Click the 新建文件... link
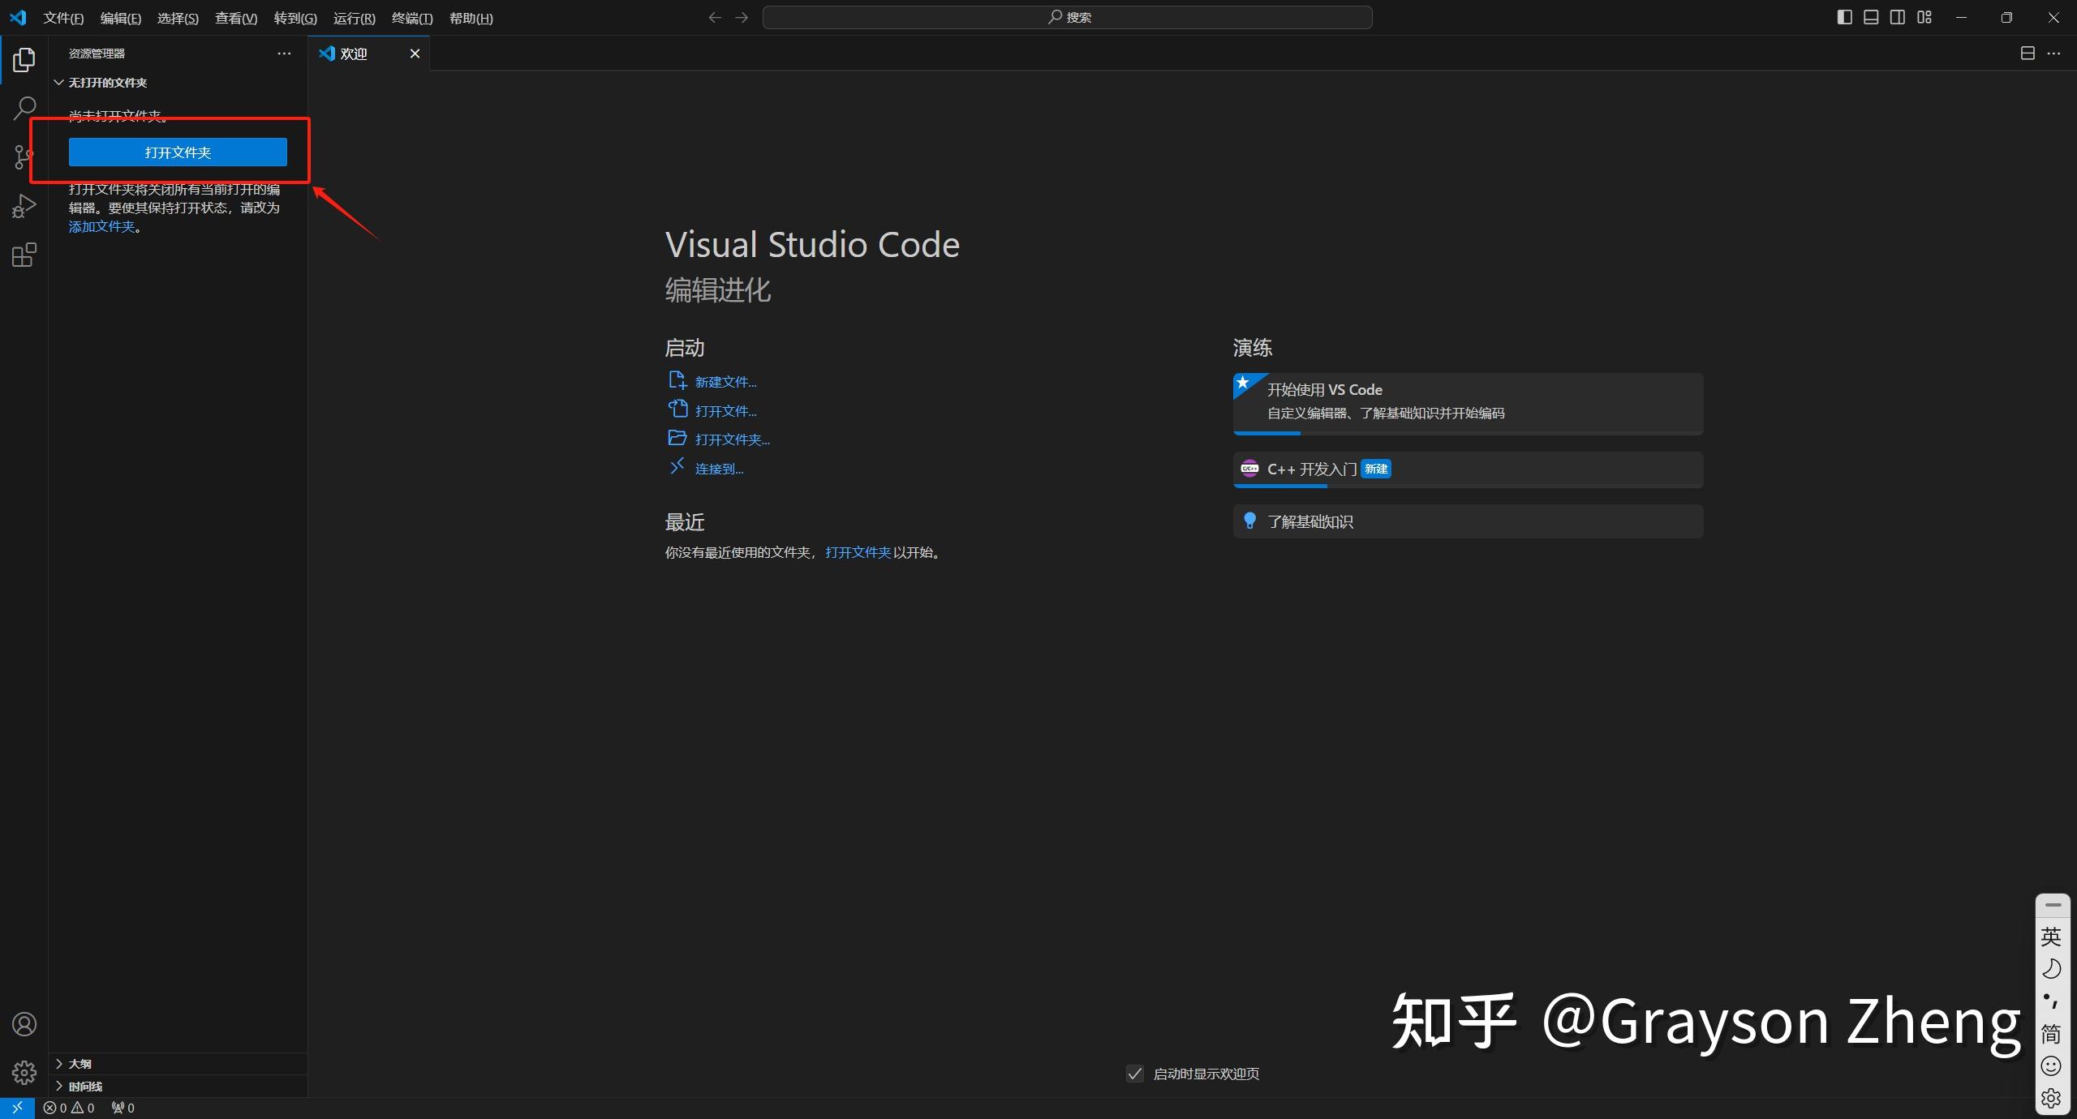The width and height of the screenshot is (2077, 1119). click(x=726, y=382)
